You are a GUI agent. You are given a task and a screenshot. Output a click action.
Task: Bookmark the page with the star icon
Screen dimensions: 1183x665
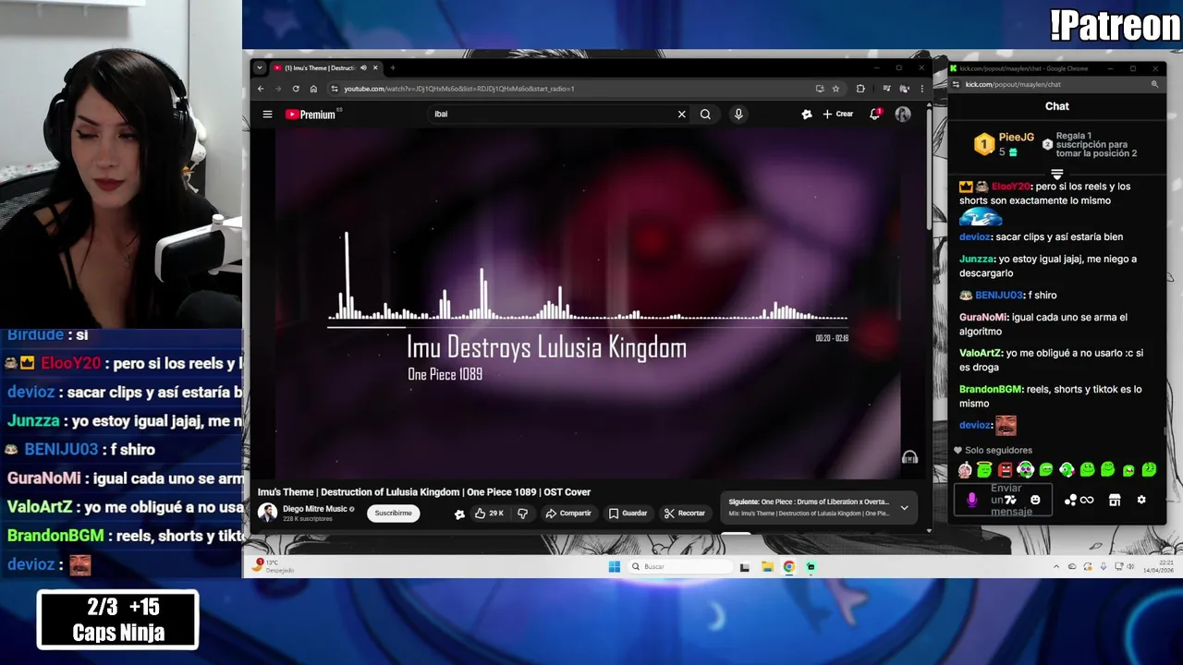tap(835, 89)
